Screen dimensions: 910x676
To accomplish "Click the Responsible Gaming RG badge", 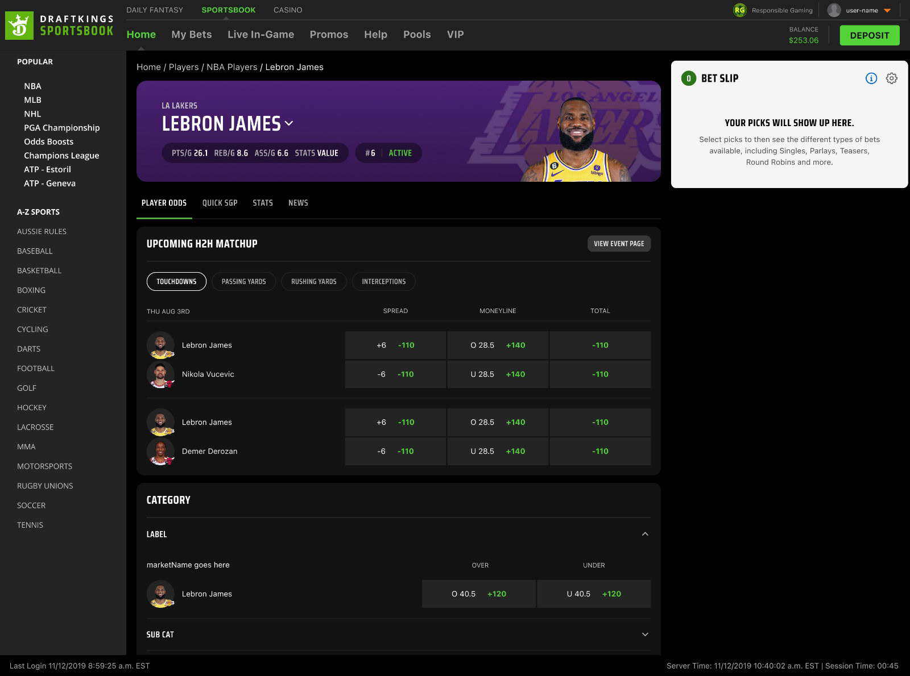I will [x=739, y=10].
